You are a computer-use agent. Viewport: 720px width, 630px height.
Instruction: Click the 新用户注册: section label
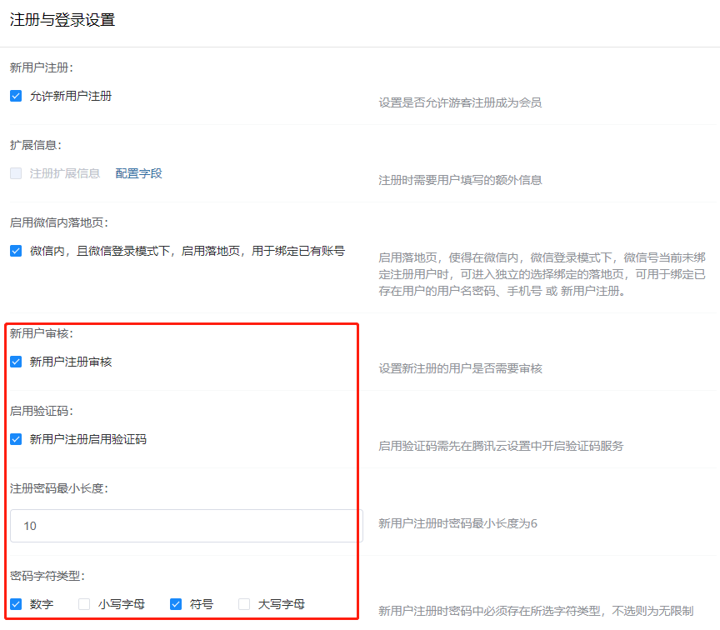(42, 67)
